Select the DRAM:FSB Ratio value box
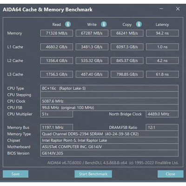The width and height of the screenshot is (186, 186). coord(162,127)
